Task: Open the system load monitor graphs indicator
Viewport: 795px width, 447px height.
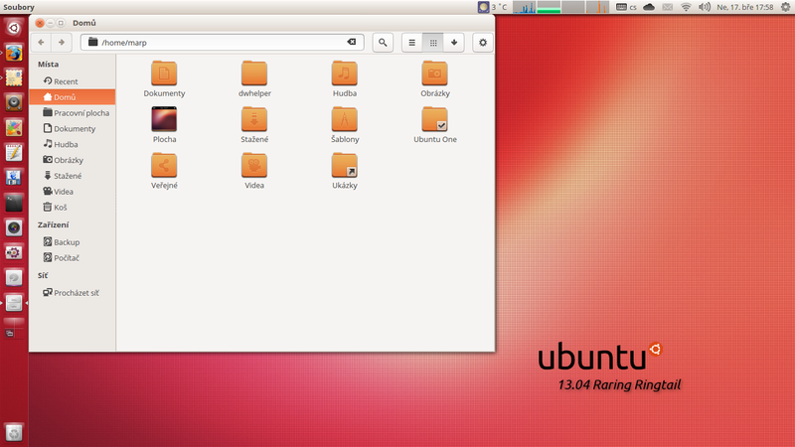Action: coord(560,7)
